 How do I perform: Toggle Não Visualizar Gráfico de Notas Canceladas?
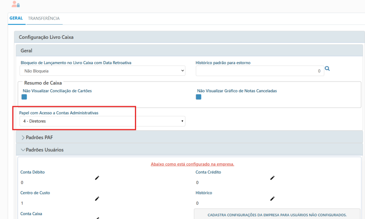pyautogui.click(x=199, y=97)
